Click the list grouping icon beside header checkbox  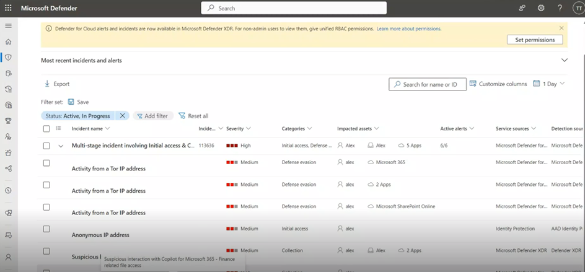pos(58,128)
